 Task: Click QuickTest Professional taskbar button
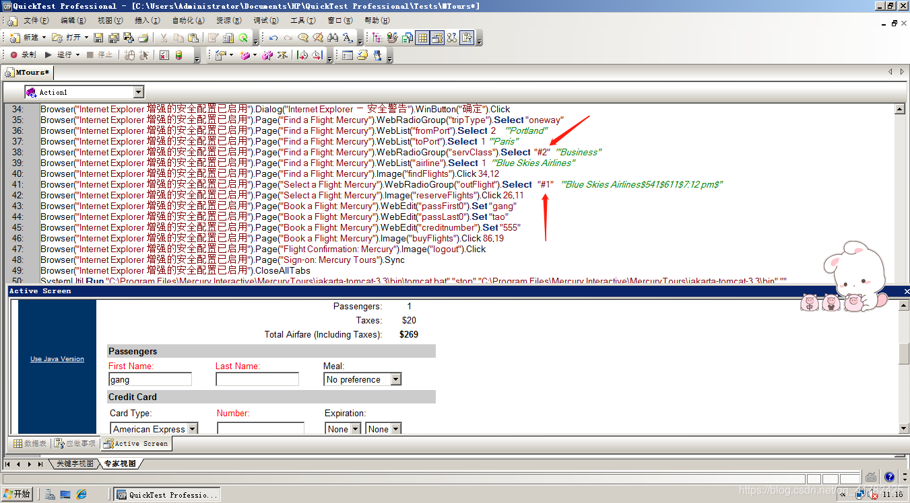point(168,495)
